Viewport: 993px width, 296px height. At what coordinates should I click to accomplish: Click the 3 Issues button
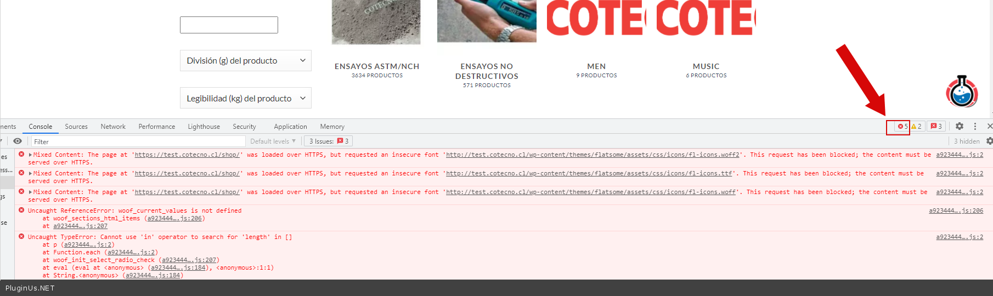328,141
